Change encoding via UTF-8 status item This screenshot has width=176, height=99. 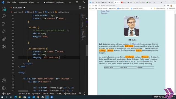click(x=45, y=94)
